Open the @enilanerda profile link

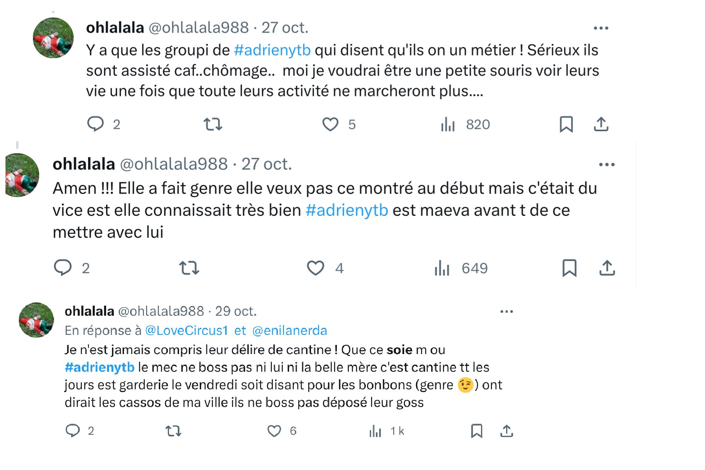289,331
